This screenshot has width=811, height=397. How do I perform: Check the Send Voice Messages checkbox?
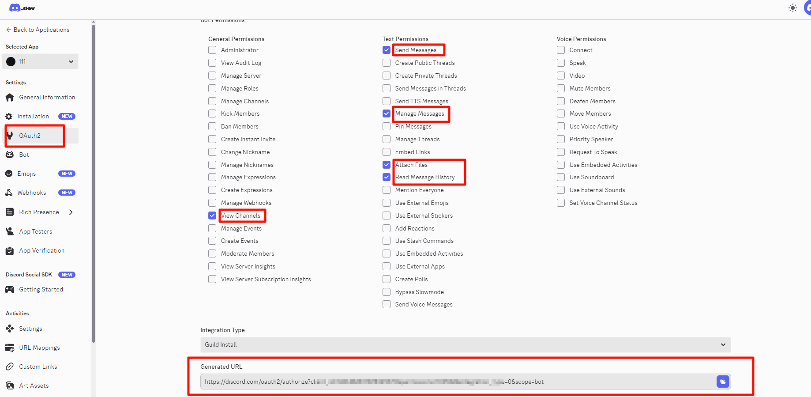pyautogui.click(x=387, y=304)
